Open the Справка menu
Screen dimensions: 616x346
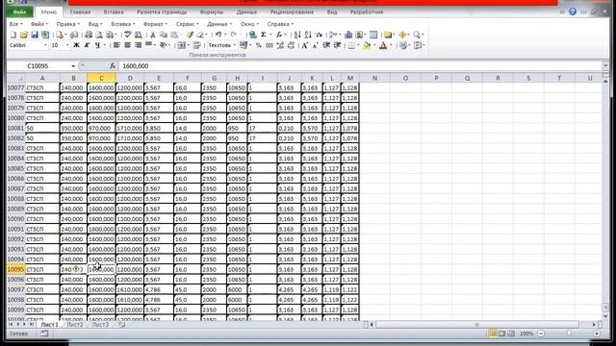pyautogui.click(x=280, y=24)
